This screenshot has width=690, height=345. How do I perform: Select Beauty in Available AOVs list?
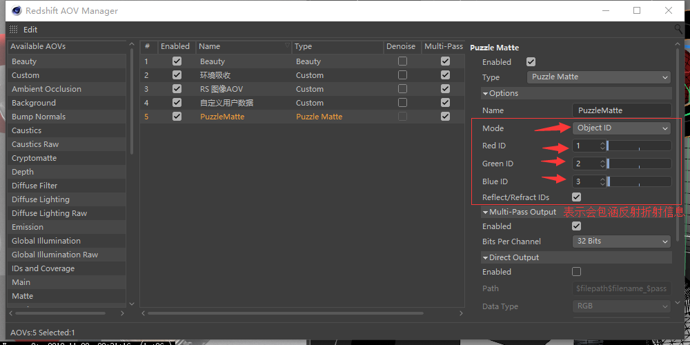click(67, 61)
